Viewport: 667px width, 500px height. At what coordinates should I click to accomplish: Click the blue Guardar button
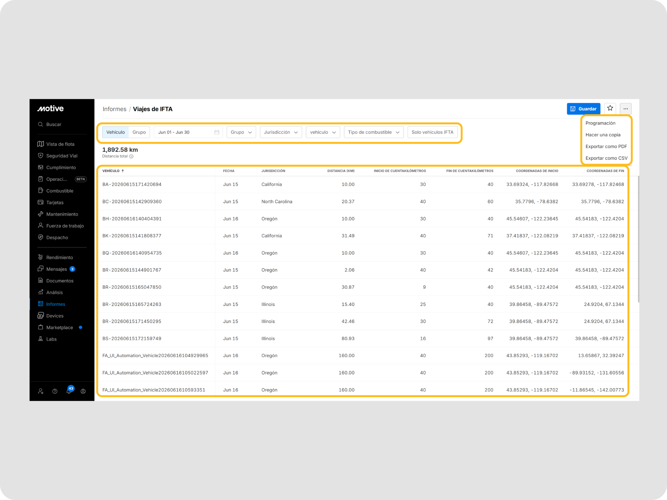tap(583, 109)
